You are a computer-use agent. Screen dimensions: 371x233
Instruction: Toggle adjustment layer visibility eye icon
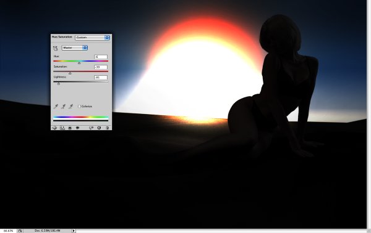(x=77, y=128)
